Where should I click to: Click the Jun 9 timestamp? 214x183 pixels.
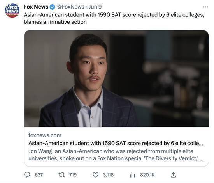click(x=95, y=7)
